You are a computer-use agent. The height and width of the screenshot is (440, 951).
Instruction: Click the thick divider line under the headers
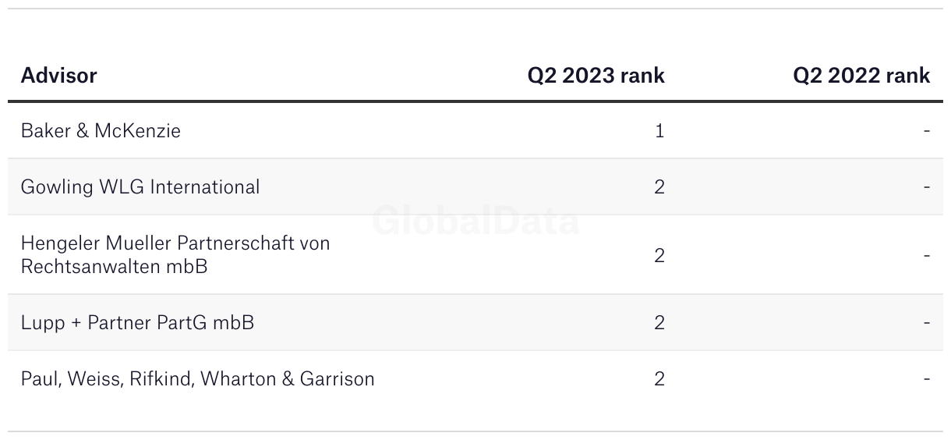pyautogui.click(x=475, y=101)
